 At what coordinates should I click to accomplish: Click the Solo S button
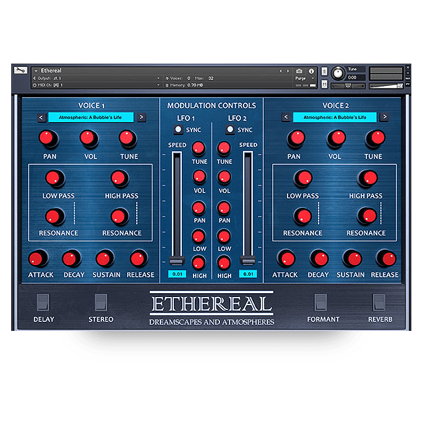[x=324, y=71]
